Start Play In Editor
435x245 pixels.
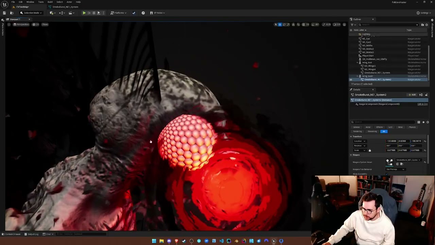click(x=84, y=13)
